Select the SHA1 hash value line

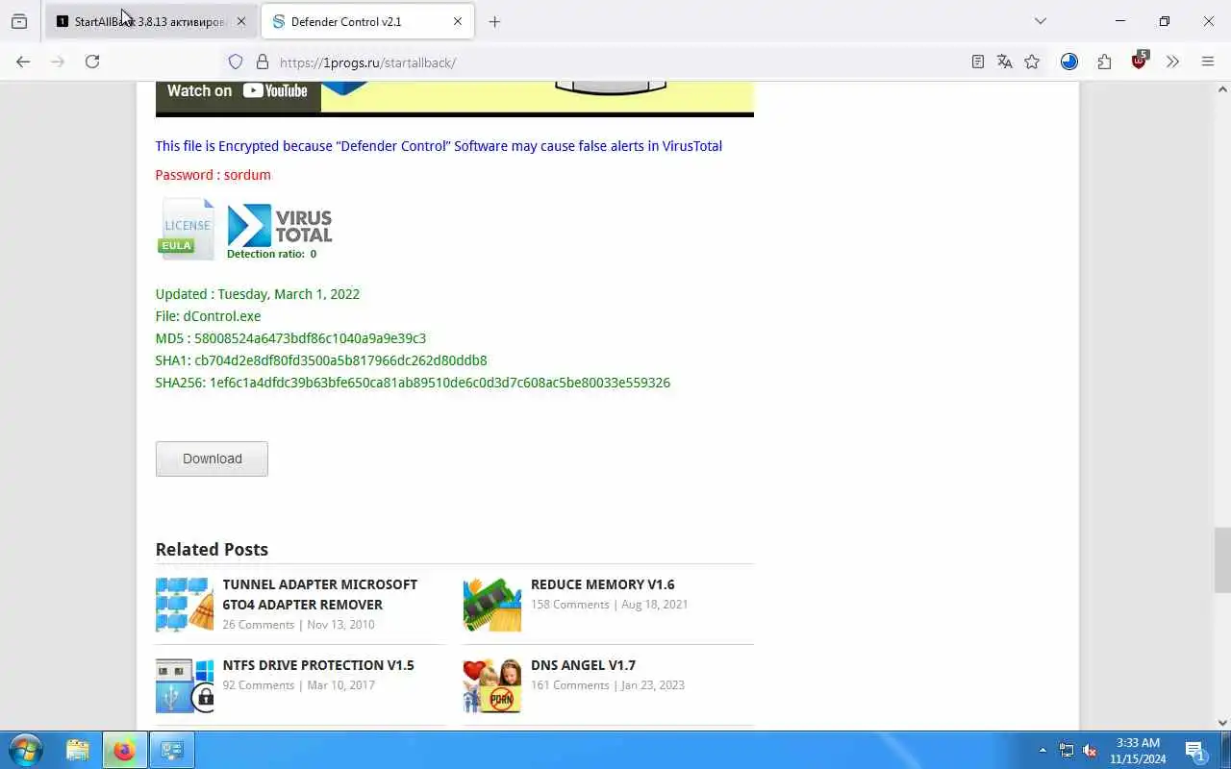(321, 360)
